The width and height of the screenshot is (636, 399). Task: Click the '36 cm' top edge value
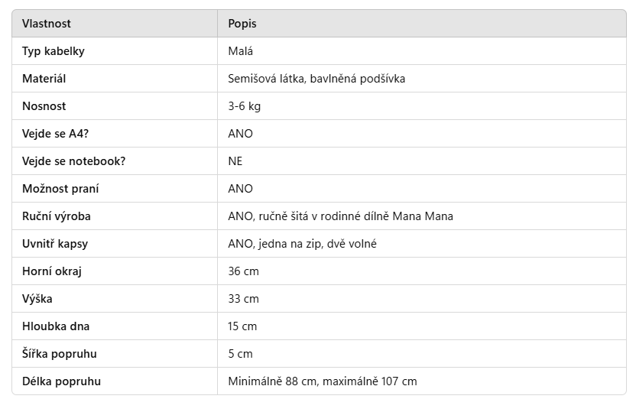(243, 271)
